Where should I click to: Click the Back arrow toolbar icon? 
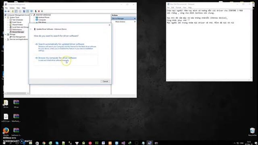click(6, 11)
